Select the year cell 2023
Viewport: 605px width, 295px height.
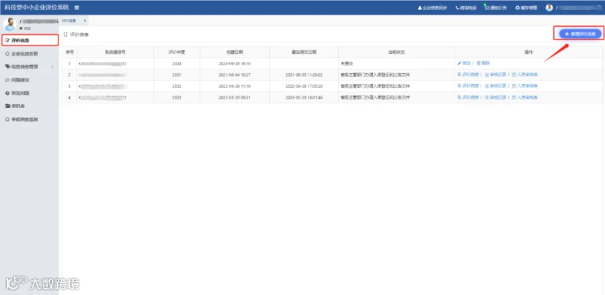177,97
